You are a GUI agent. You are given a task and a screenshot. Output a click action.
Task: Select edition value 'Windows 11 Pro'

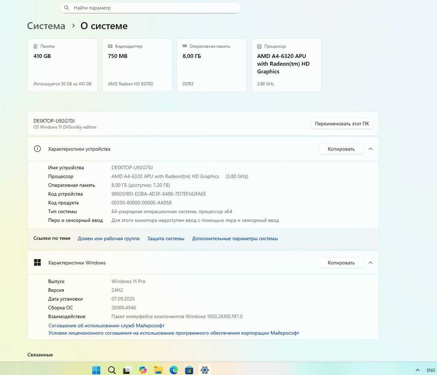[128, 281]
